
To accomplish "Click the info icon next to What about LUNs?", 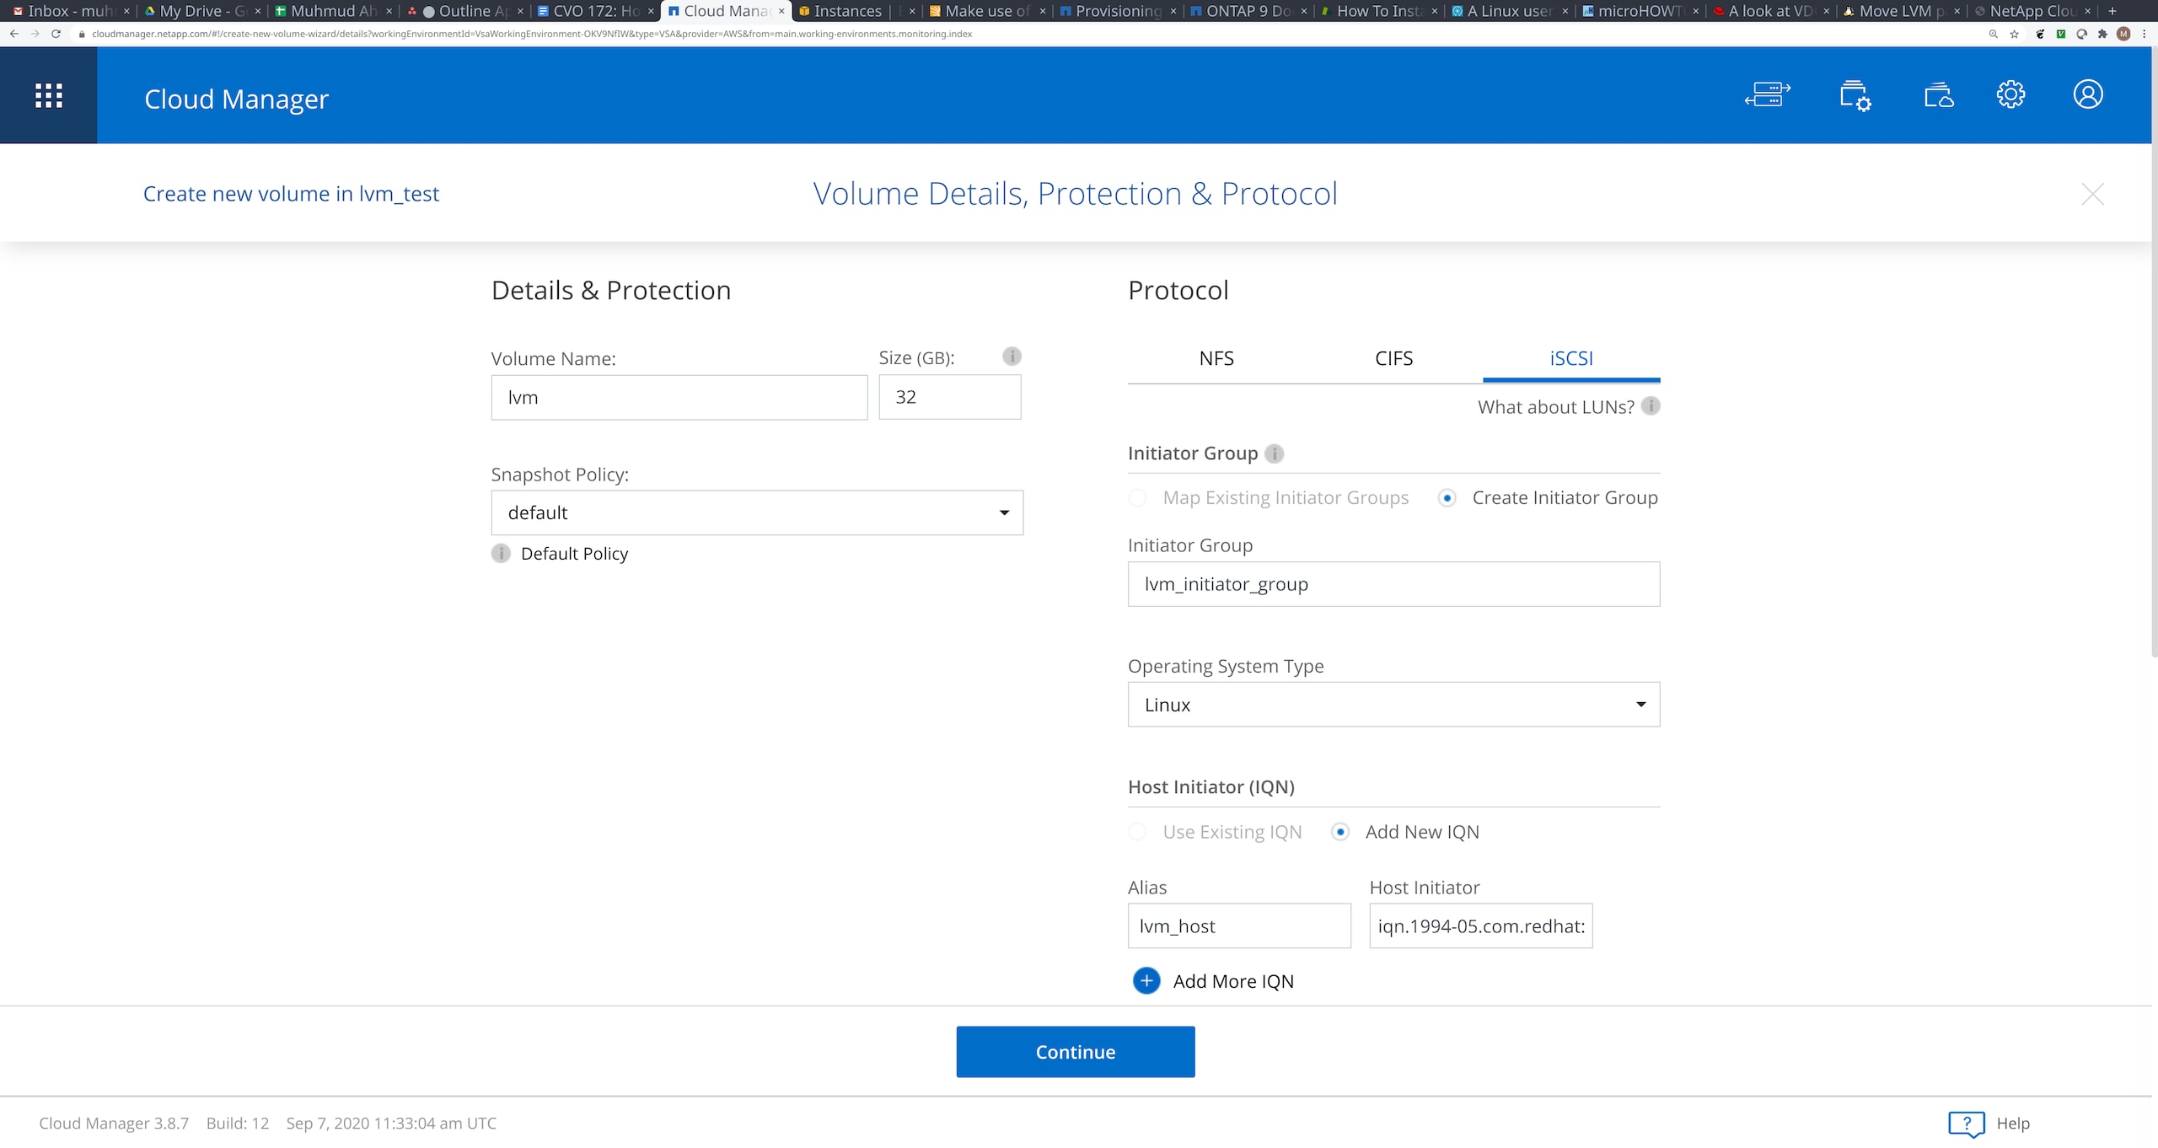I will point(1651,406).
